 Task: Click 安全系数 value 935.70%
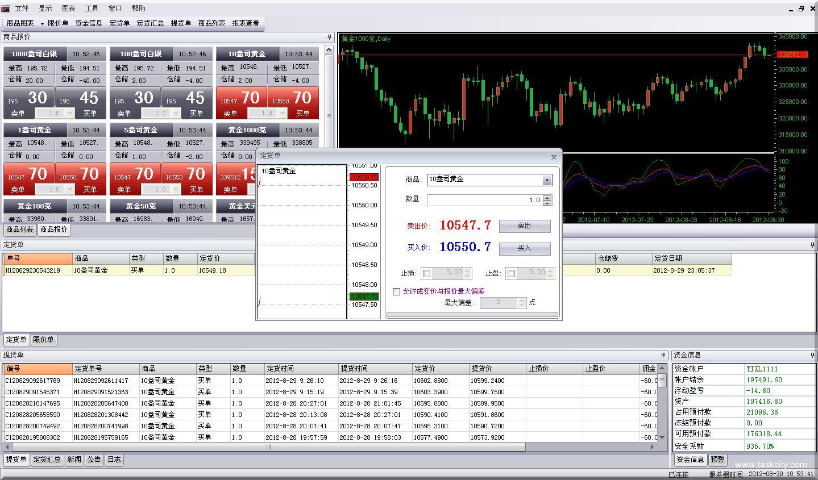[760, 446]
